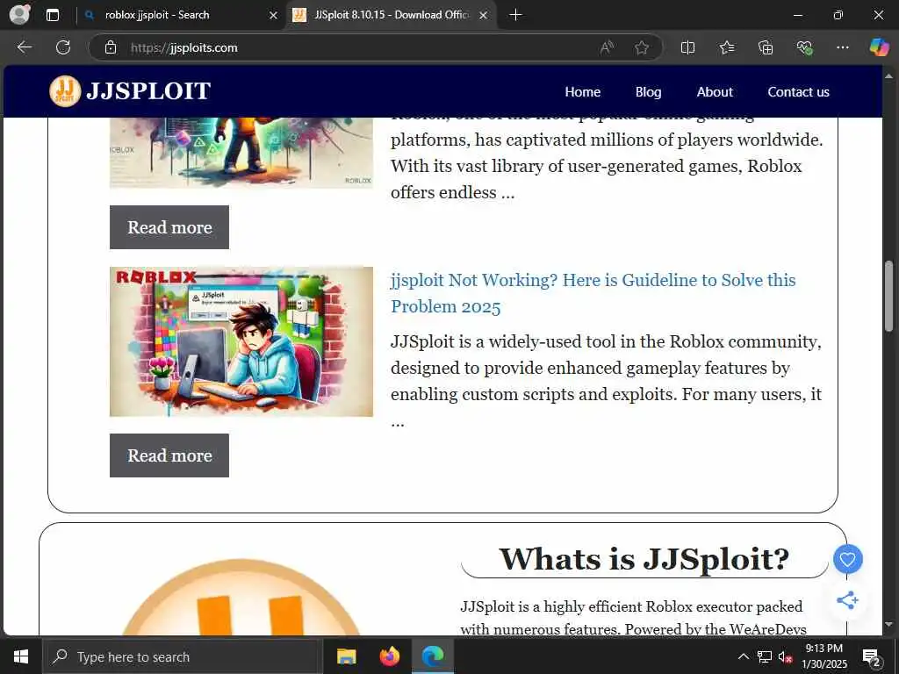Open File Explorer from the taskbar
The height and width of the screenshot is (674, 899).
(x=346, y=656)
